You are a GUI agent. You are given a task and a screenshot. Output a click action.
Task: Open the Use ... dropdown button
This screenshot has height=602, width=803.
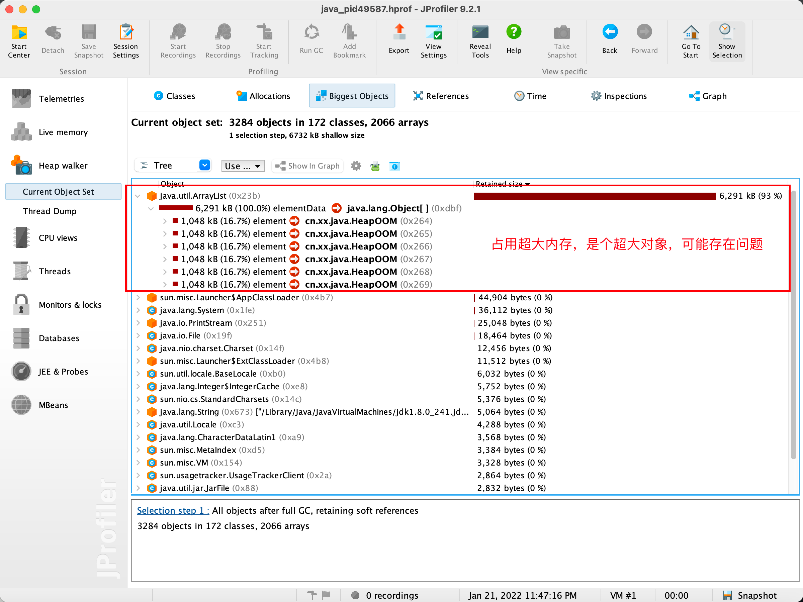click(x=243, y=166)
